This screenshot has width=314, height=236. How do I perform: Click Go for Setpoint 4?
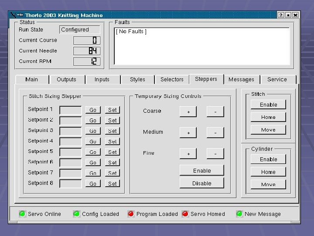pyautogui.click(x=93, y=142)
